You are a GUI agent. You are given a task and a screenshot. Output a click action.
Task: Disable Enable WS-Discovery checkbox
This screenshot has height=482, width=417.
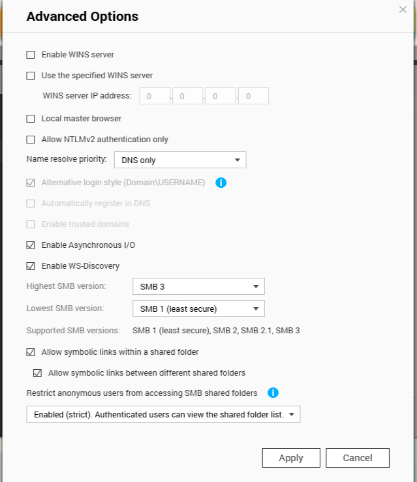pyautogui.click(x=31, y=266)
